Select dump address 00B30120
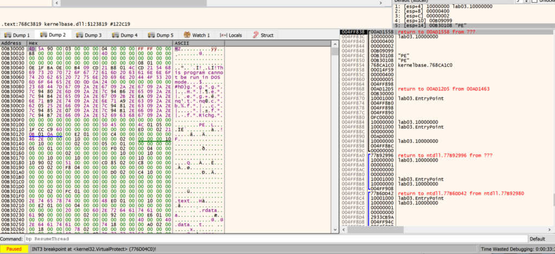Viewport: 555px width, 254px height. click(13, 134)
